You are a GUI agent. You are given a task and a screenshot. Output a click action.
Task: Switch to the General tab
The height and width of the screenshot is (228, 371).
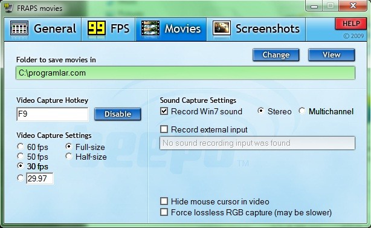tap(43, 29)
